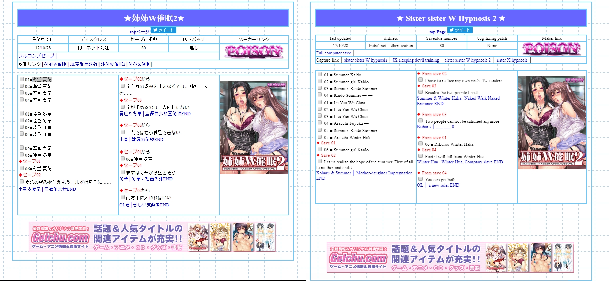Click the 'Initial net authentication' cell
Image resolution: width=609 pixels, height=281 pixels.
click(x=391, y=46)
